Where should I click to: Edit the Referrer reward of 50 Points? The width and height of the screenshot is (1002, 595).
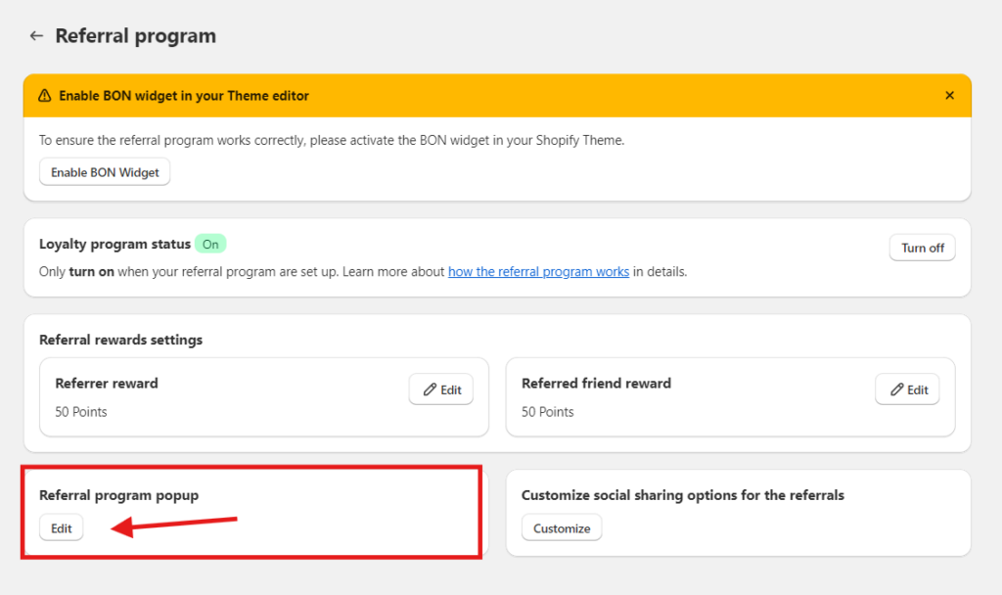(440, 389)
